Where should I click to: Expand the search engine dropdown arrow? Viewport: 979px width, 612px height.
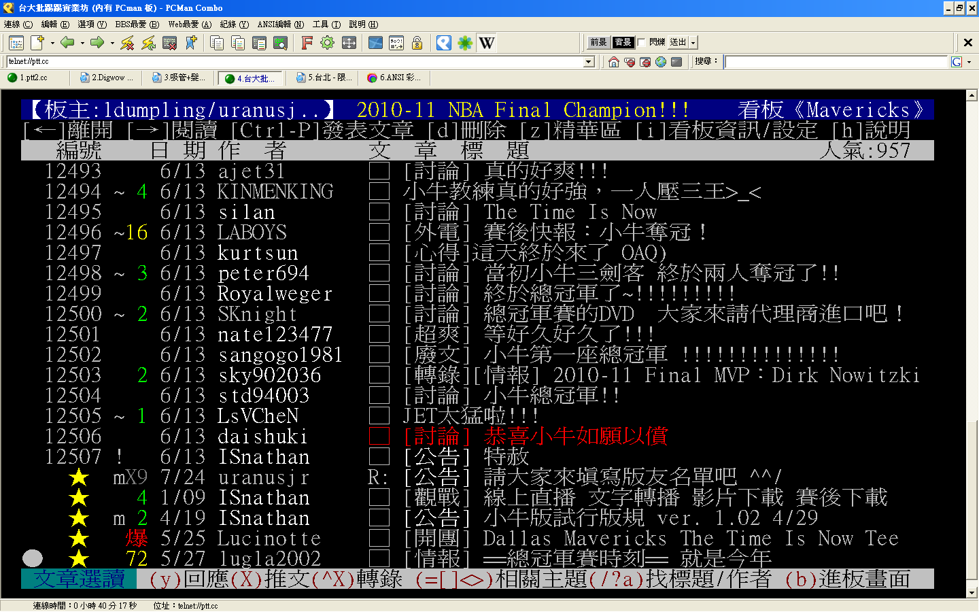[969, 62]
